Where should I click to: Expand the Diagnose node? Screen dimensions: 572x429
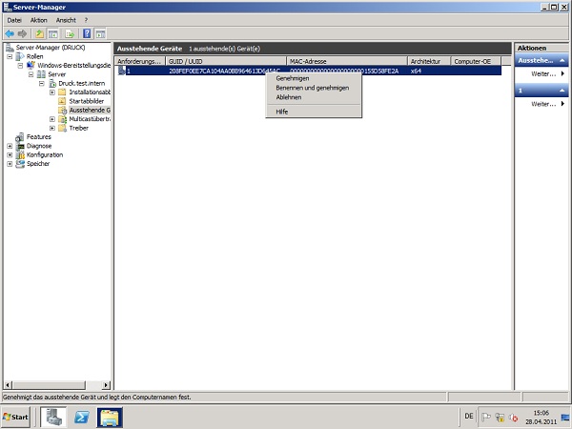pyautogui.click(x=10, y=146)
